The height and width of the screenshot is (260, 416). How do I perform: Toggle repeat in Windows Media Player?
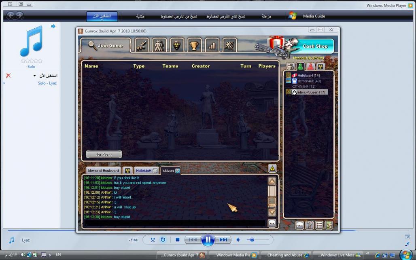pos(163,240)
